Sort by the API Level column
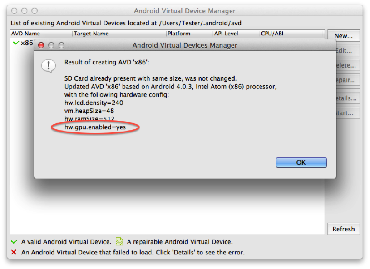The image size is (370, 269). 236,34
